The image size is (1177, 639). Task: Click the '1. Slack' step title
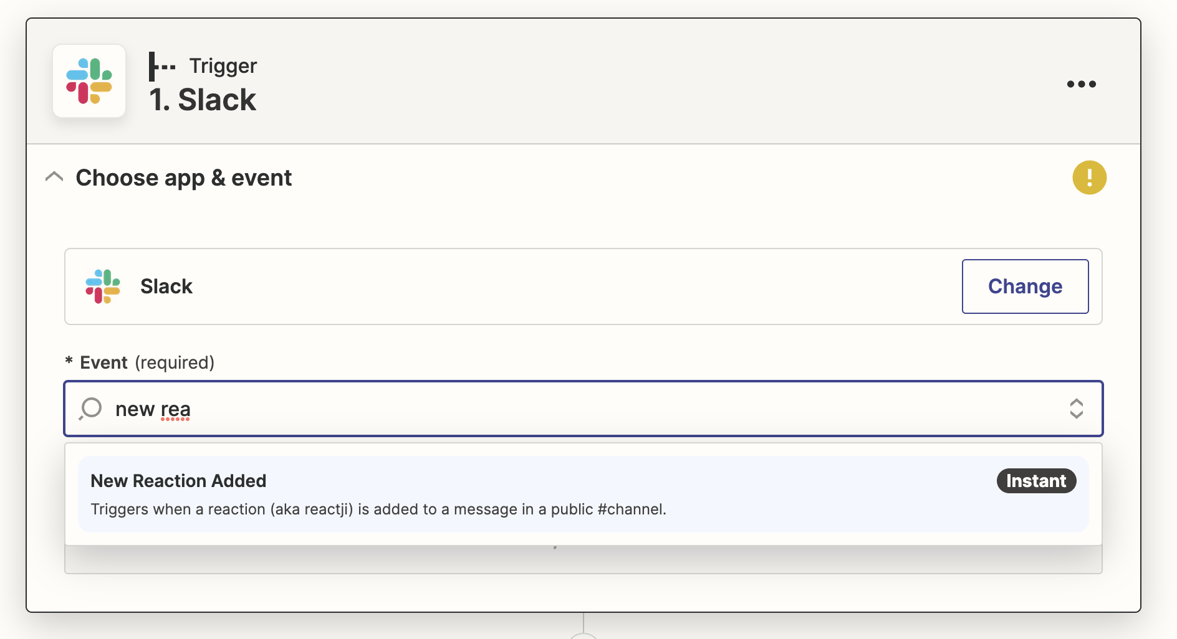coord(203,100)
